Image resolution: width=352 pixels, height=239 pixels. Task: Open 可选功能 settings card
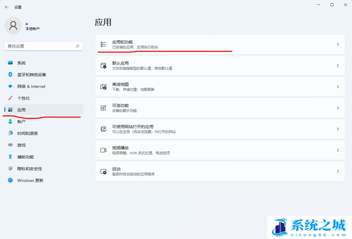pyautogui.click(x=220, y=108)
